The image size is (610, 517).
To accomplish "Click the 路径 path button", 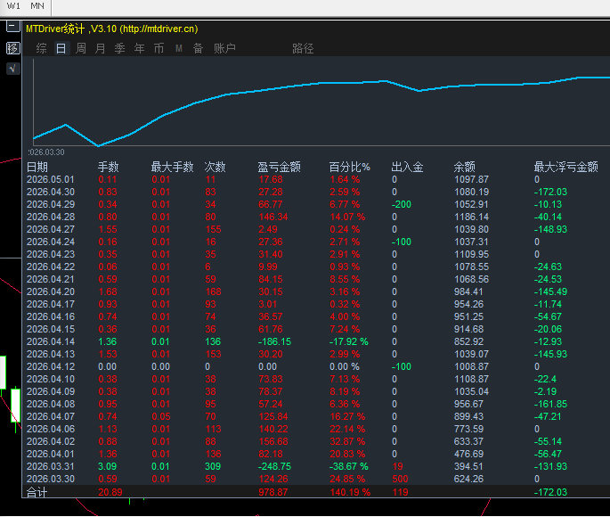I will click(x=303, y=48).
